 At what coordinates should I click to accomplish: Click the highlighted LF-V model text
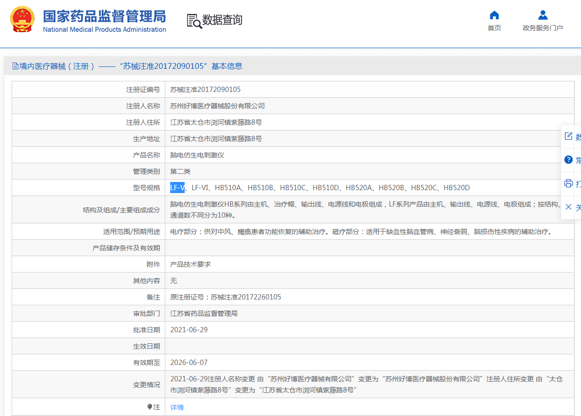(177, 188)
